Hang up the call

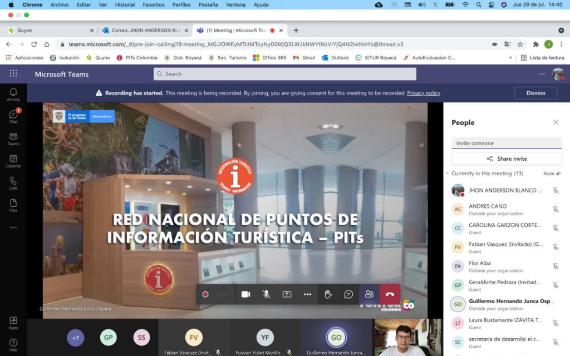390,294
